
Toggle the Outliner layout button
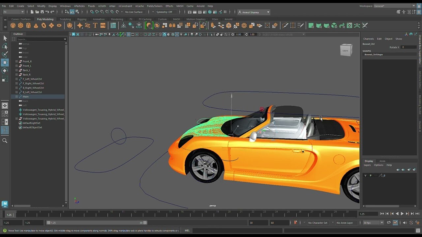[x=5, y=130]
